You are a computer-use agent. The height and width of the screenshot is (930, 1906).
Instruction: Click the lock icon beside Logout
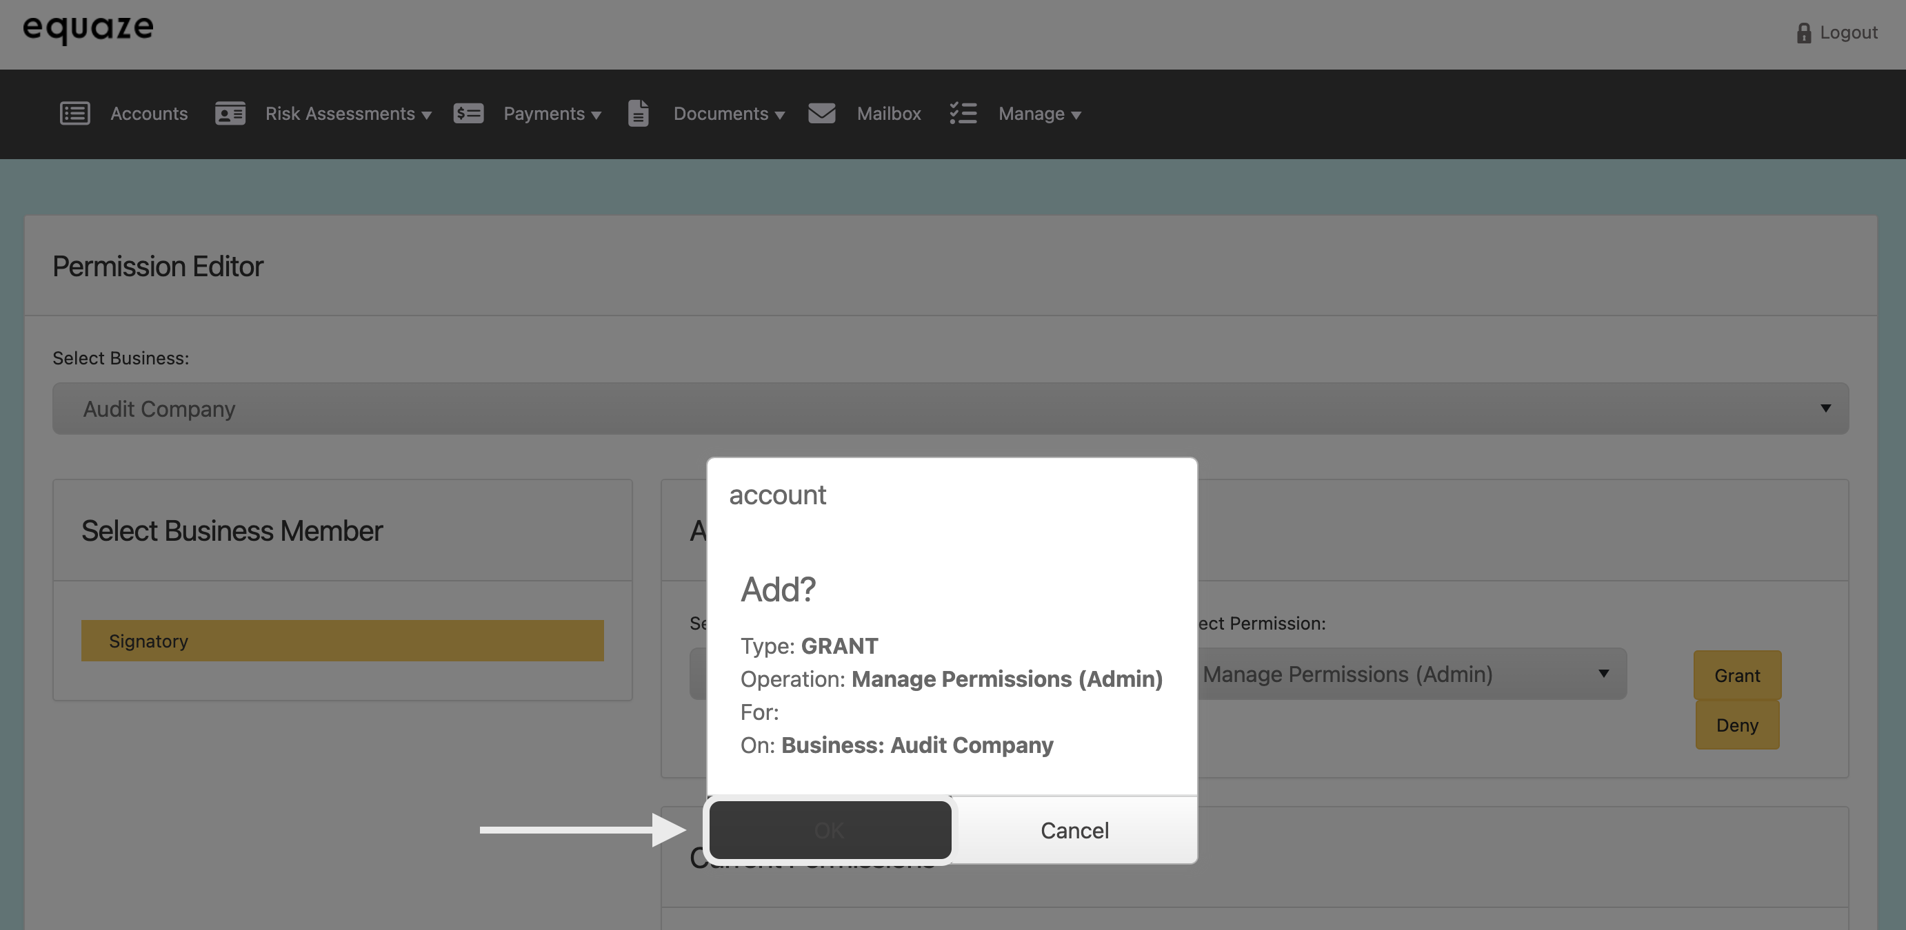(x=1804, y=32)
